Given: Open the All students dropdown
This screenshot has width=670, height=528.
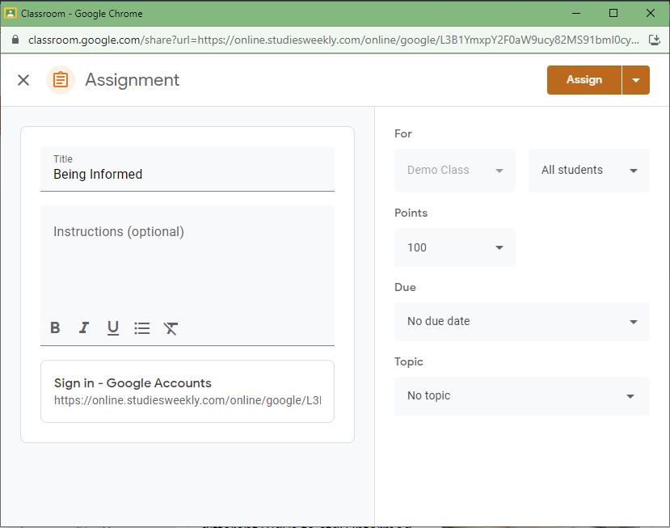Looking at the screenshot, I should pyautogui.click(x=588, y=170).
